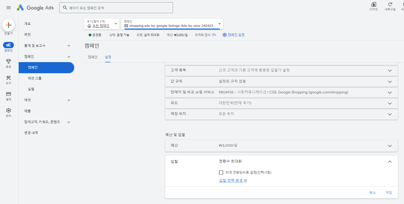Click the 운영중 status indicator

95,35
